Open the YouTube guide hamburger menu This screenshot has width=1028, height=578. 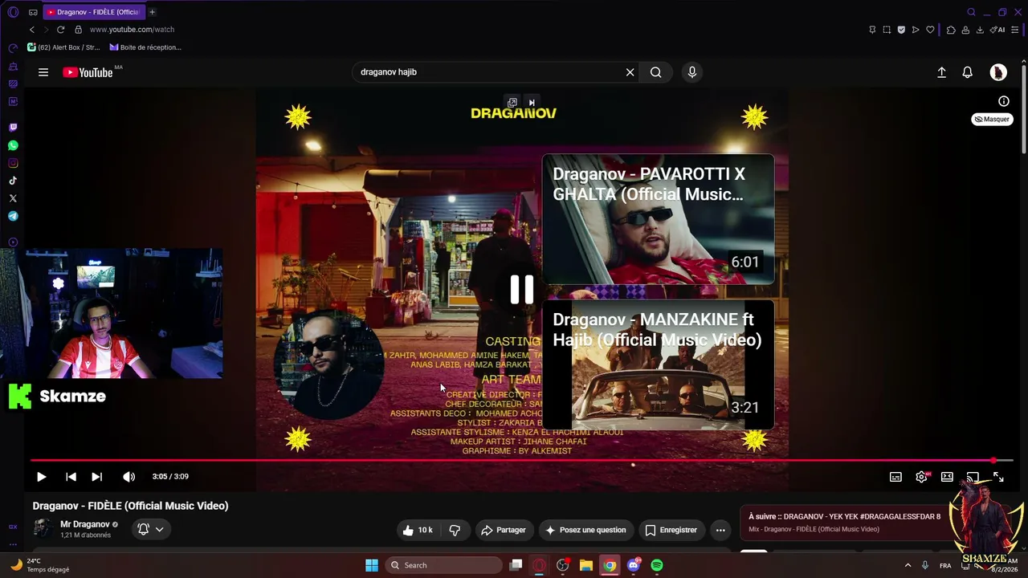pyautogui.click(x=43, y=72)
